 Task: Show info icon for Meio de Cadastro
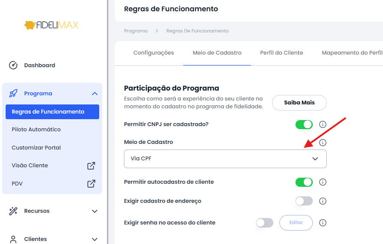point(323,143)
